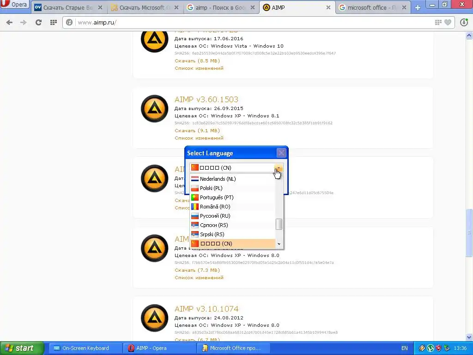This screenshot has height=355, width=473.
Task: Open Список изменений under AIMP v3.60.1503
Action: coord(199,138)
